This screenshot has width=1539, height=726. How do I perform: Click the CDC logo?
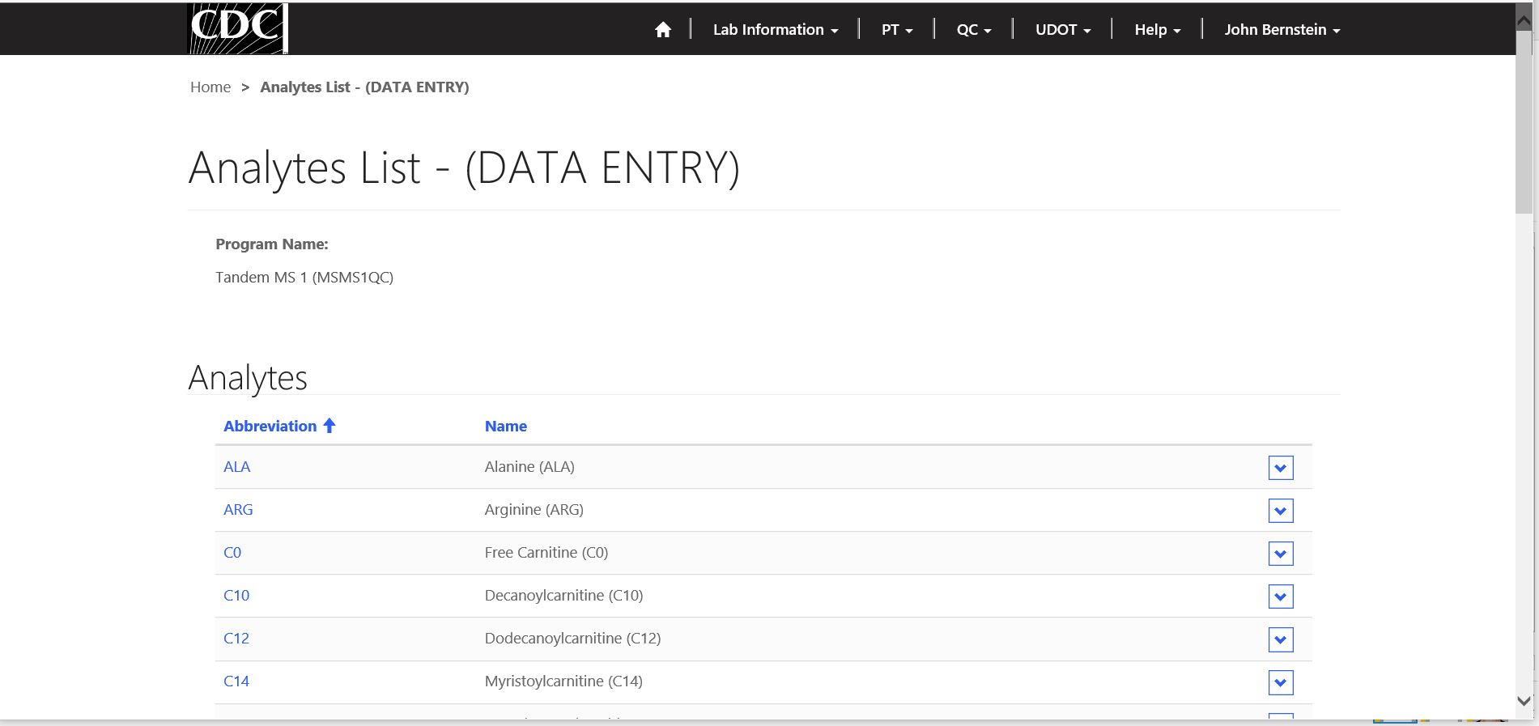[x=237, y=28]
